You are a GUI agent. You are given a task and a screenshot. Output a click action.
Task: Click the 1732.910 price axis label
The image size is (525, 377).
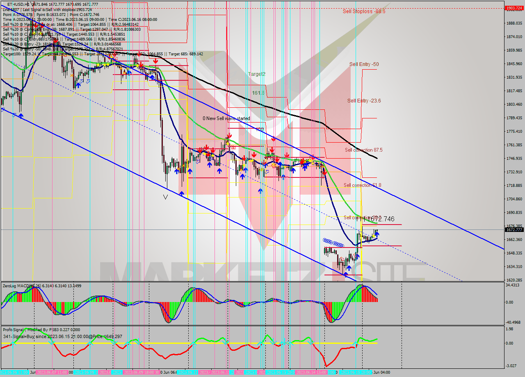point(514,172)
